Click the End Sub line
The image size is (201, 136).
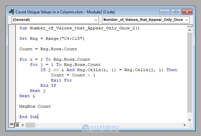[x=29, y=117]
